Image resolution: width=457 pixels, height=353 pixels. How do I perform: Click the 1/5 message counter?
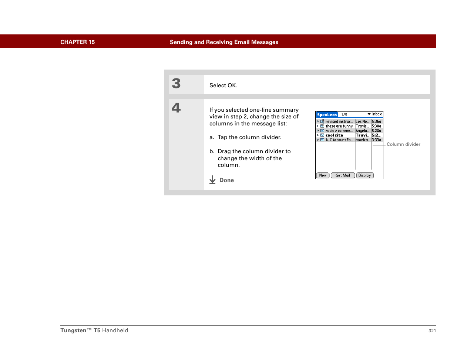pyautogui.click(x=344, y=115)
